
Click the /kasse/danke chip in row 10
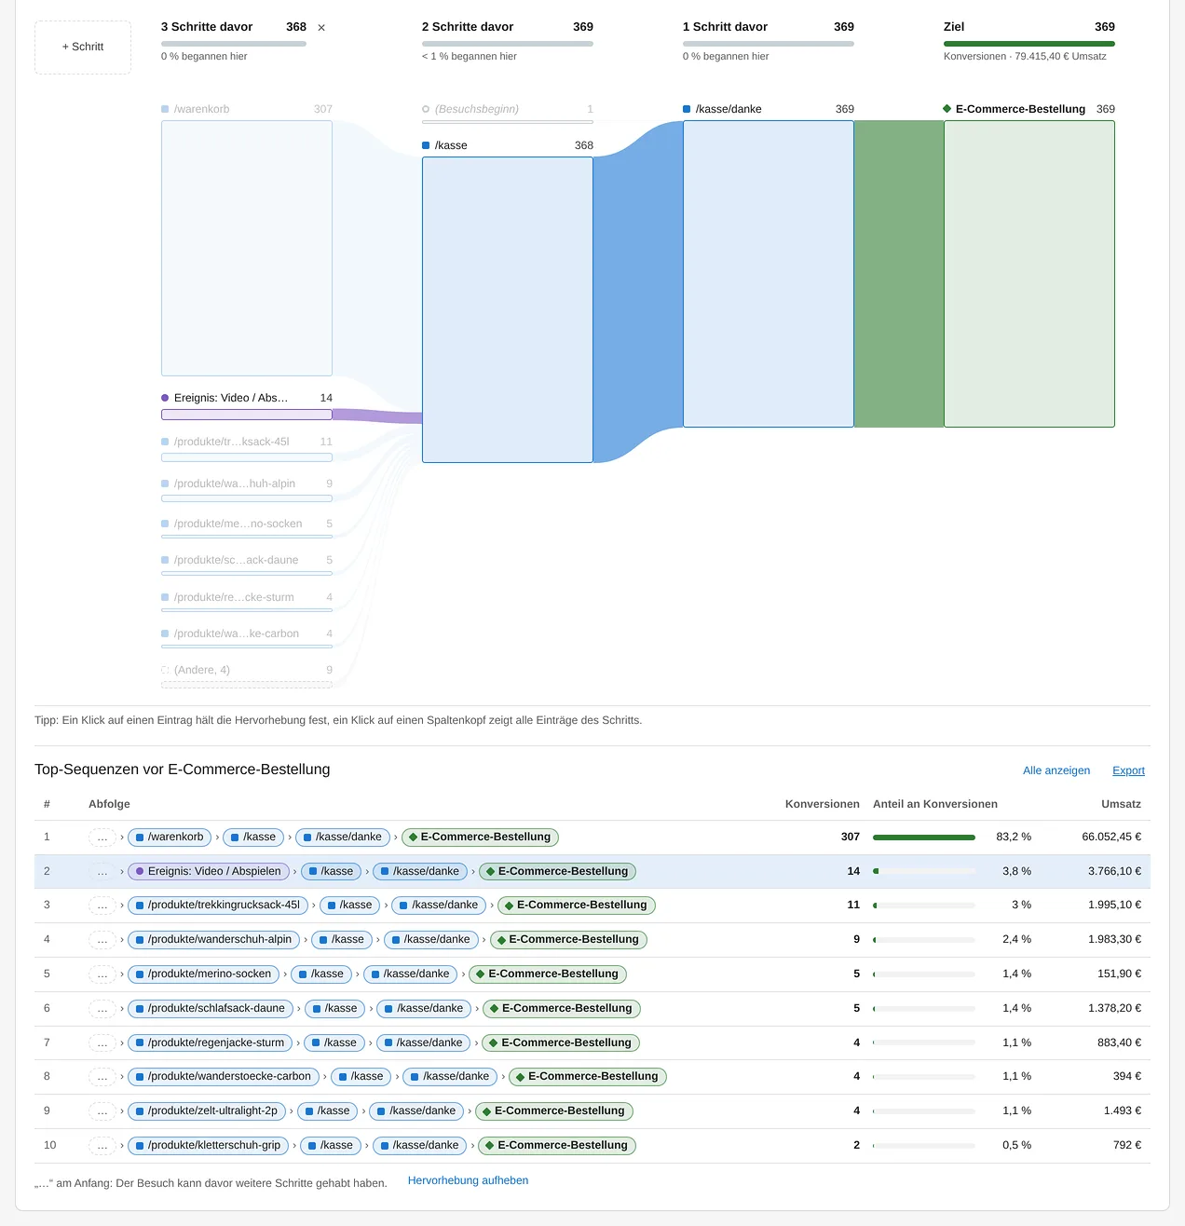[x=420, y=1146]
